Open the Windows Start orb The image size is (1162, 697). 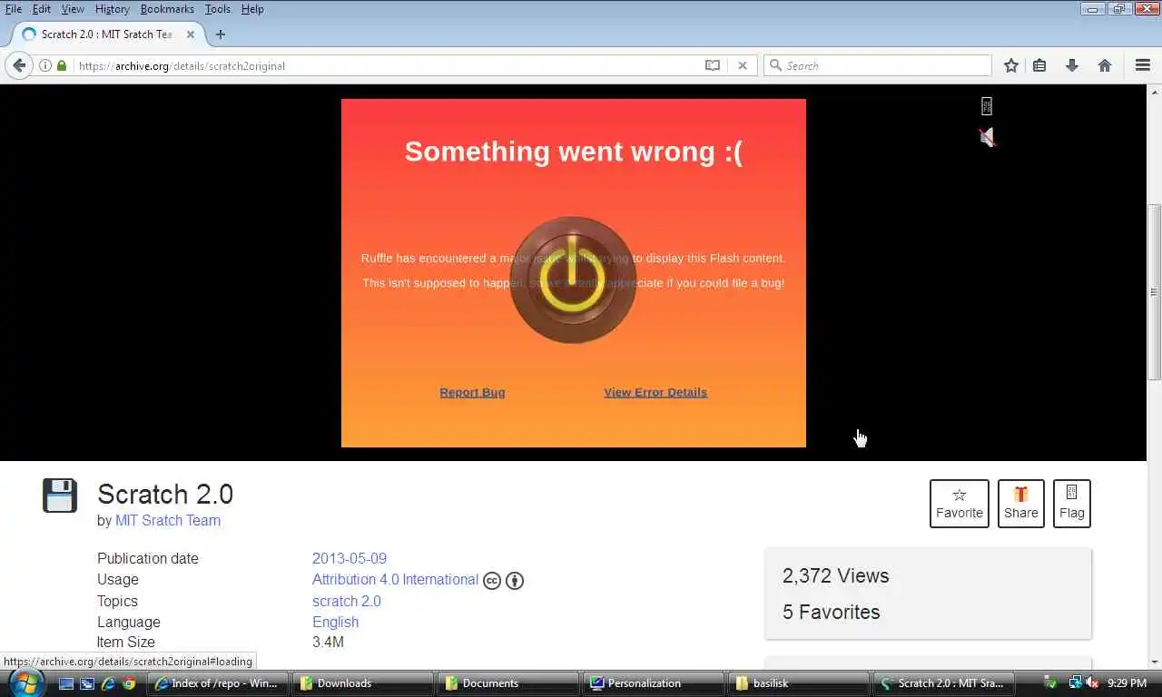25,682
